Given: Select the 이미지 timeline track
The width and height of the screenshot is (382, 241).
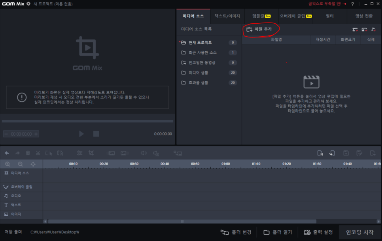Looking at the screenshot, I should coord(21,214).
